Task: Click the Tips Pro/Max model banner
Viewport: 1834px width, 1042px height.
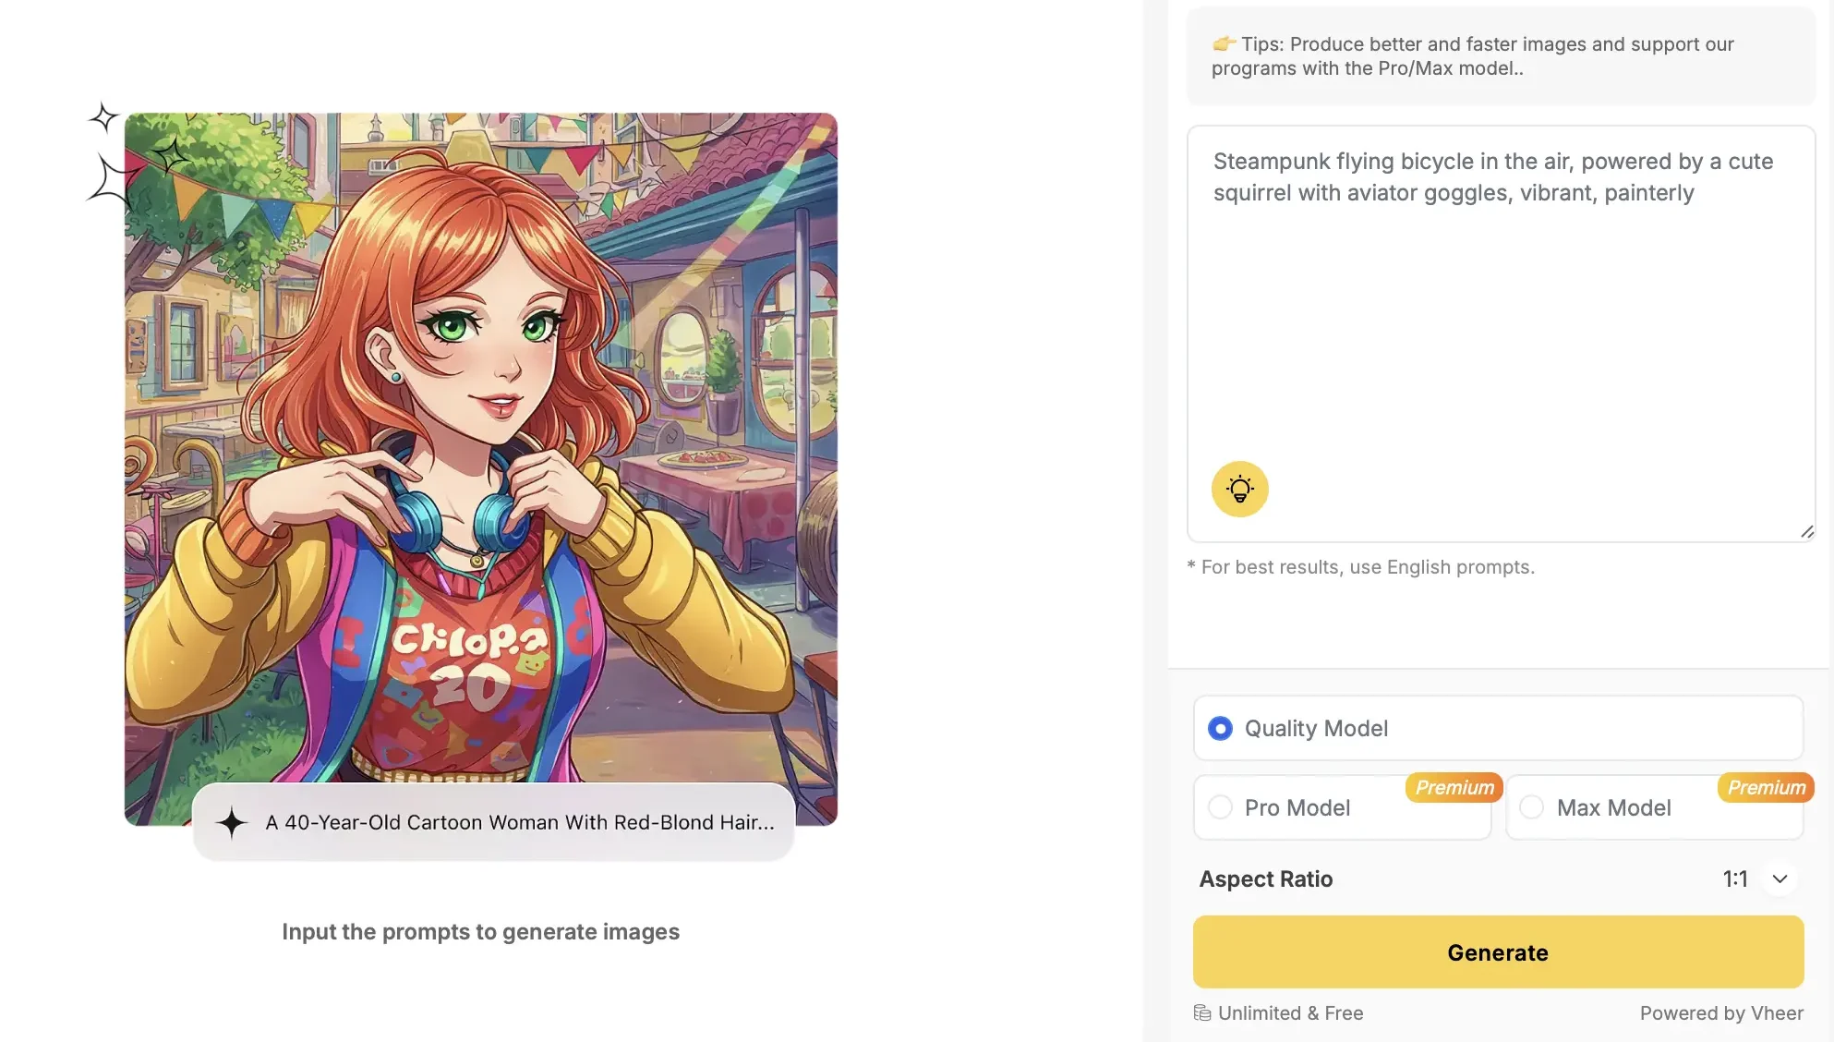Action: point(1501,56)
